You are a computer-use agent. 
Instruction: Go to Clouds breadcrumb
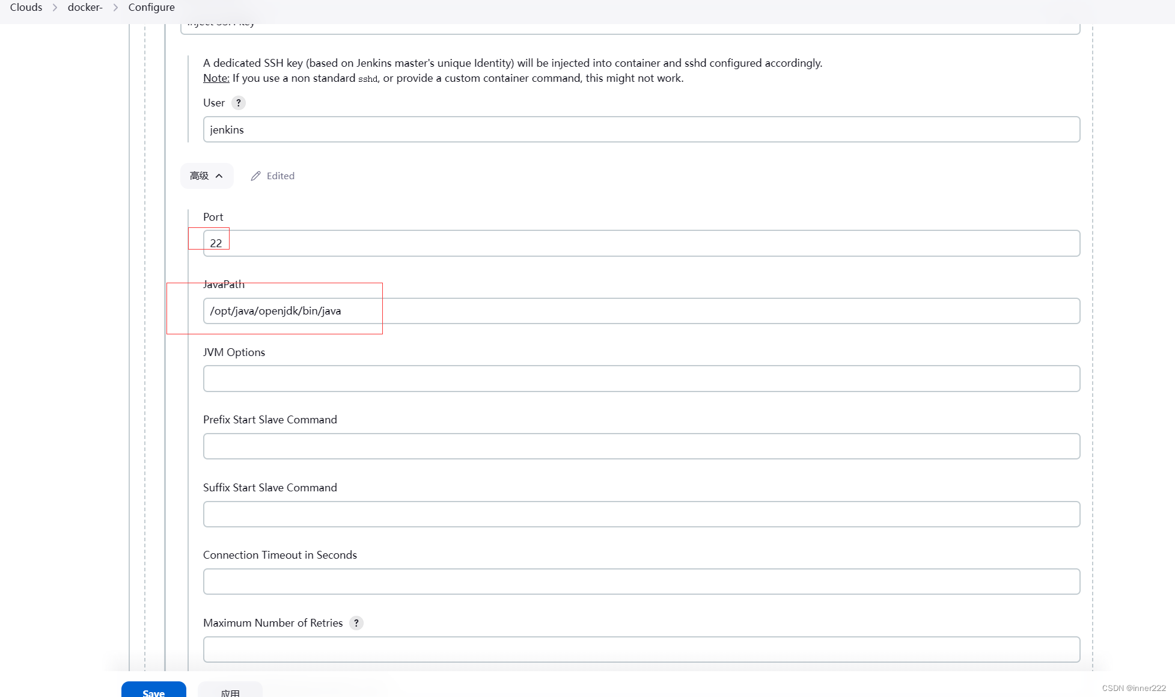[26, 7]
